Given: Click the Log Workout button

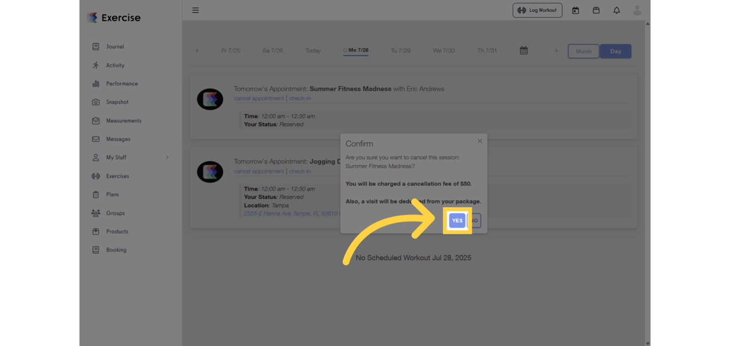Looking at the screenshot, I should pyautogui.click(x=537, y=10).
